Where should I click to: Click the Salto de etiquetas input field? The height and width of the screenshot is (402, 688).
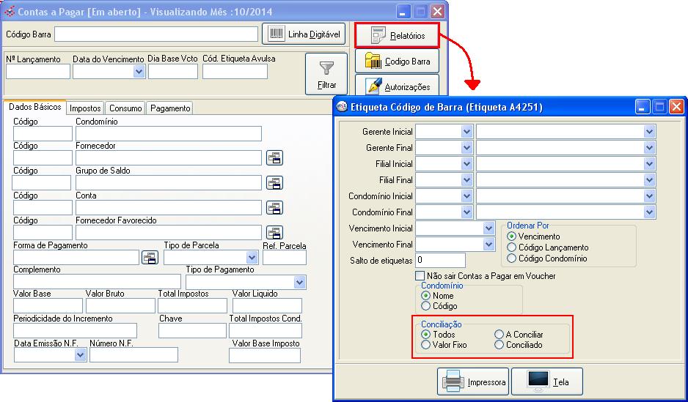point(440,260)
